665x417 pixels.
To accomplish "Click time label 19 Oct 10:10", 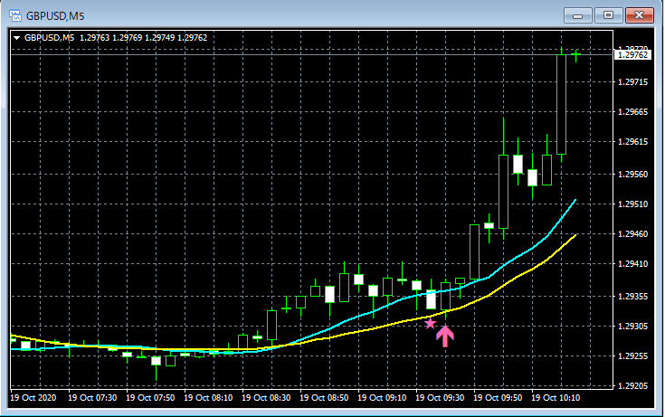I will point(556,398).
